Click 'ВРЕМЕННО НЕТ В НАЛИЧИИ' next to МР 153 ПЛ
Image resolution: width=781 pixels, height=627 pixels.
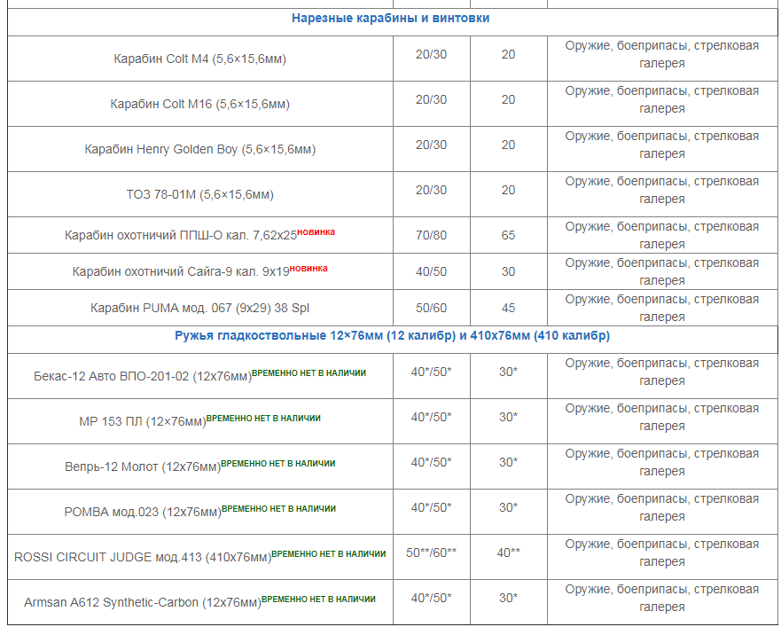pos(263,419)
